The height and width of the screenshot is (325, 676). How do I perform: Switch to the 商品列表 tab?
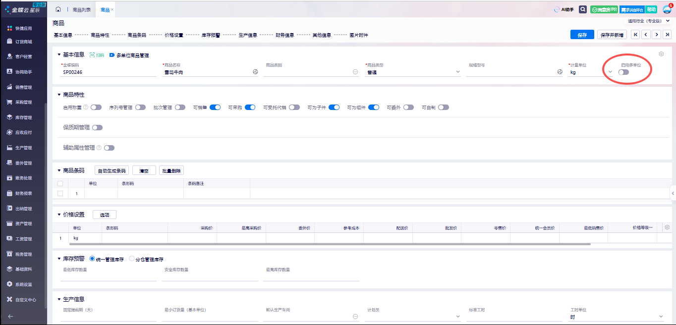tap(81, 9)
